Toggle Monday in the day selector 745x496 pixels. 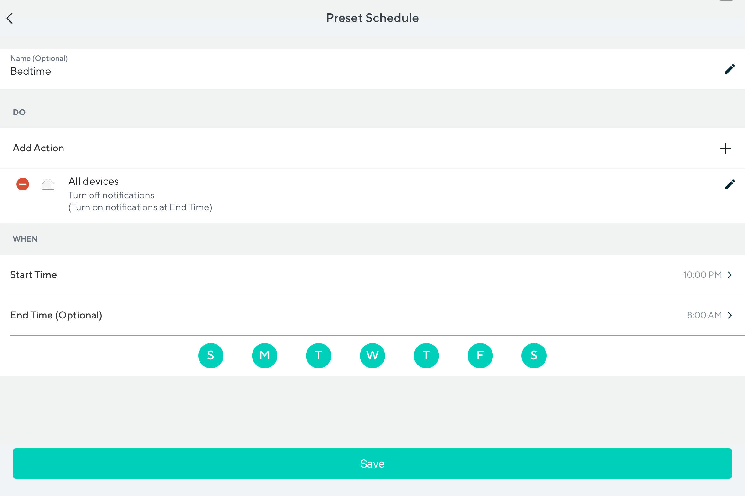pyautogui.click(x=264, y=356)
